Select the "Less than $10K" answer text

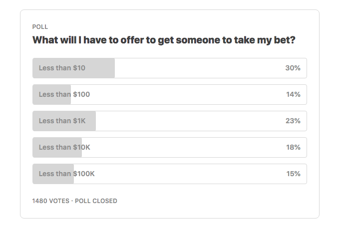click(64, 147)
